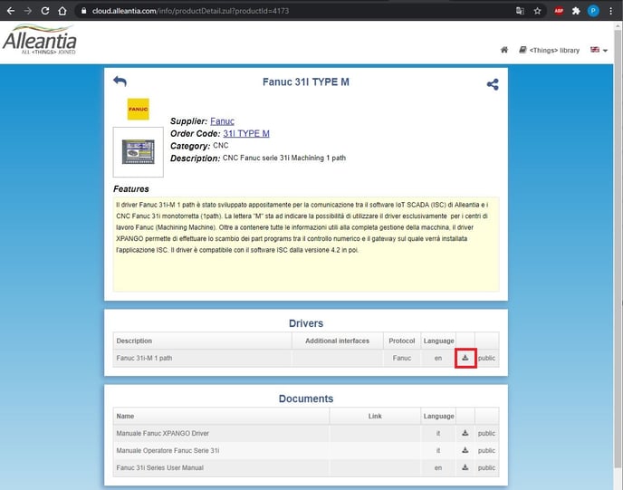Click the translate page icon
Viewport: 623px width, 490px height.
click(520, 11)
